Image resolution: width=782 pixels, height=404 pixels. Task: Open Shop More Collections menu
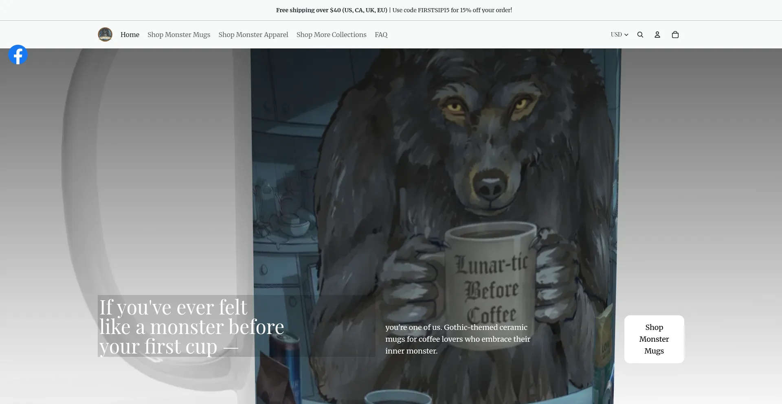tap(332, 35)
